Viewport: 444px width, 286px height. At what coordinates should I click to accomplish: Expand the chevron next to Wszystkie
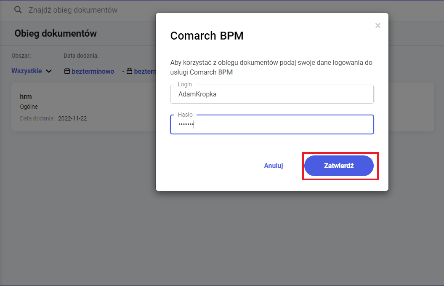pyautogui.click(x=49, y=71)
